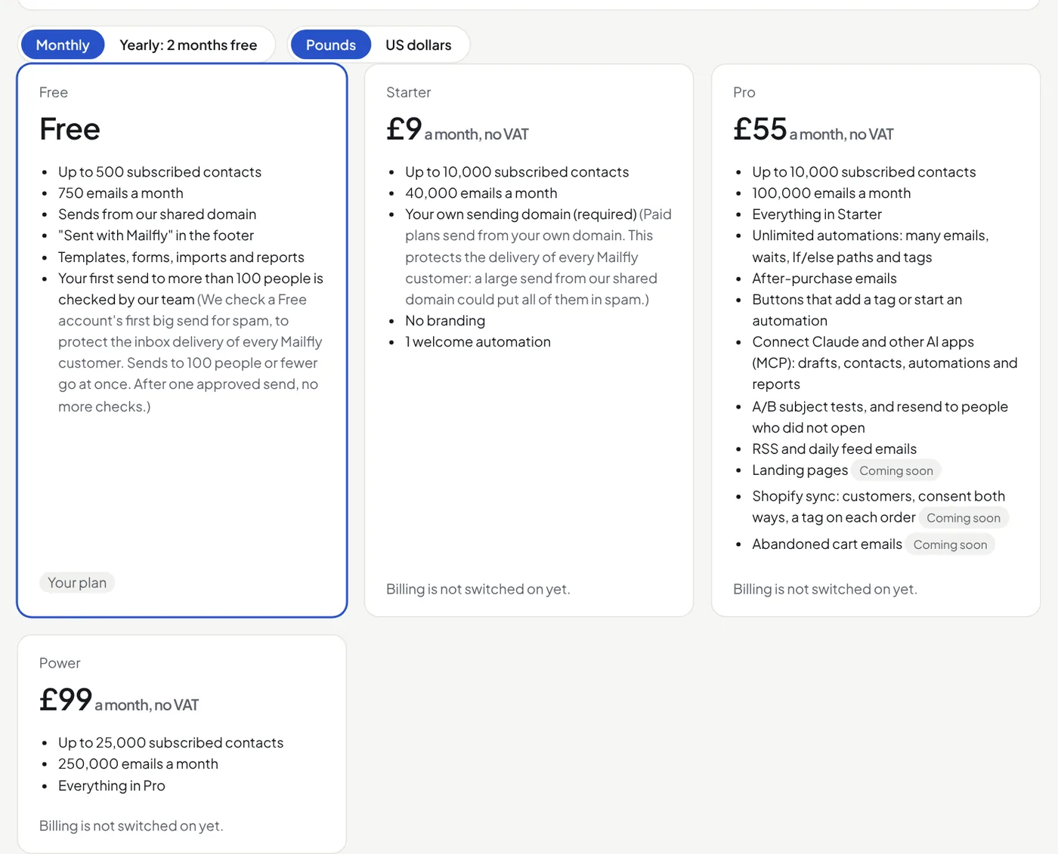Click "Coming soon" badge beside Shopify sync
Screen dimensions: 1058x854
(964, 518)
